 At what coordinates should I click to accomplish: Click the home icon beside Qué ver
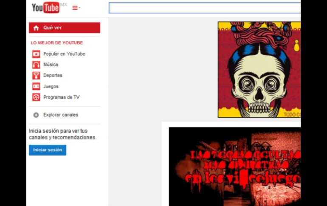(36, 28)
